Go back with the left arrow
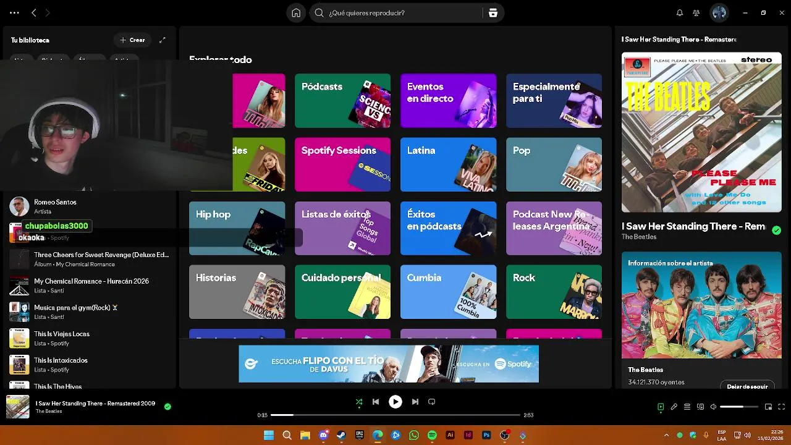Image resolution: width=791 pixels, height=445 pixels. pyautogui.click(x=34, y=12)
